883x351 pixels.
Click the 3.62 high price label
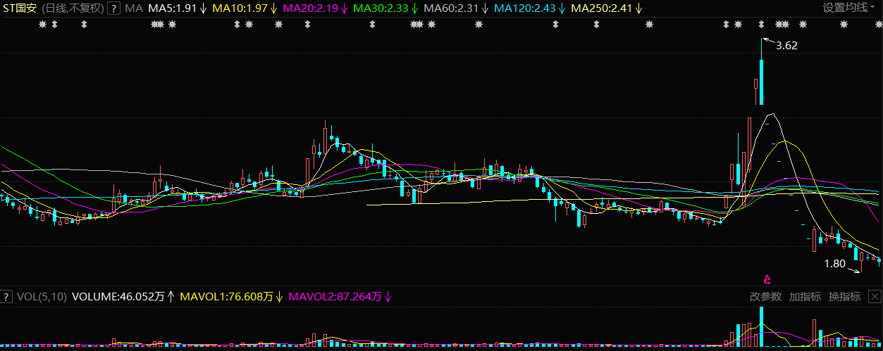tap(786, 46)
